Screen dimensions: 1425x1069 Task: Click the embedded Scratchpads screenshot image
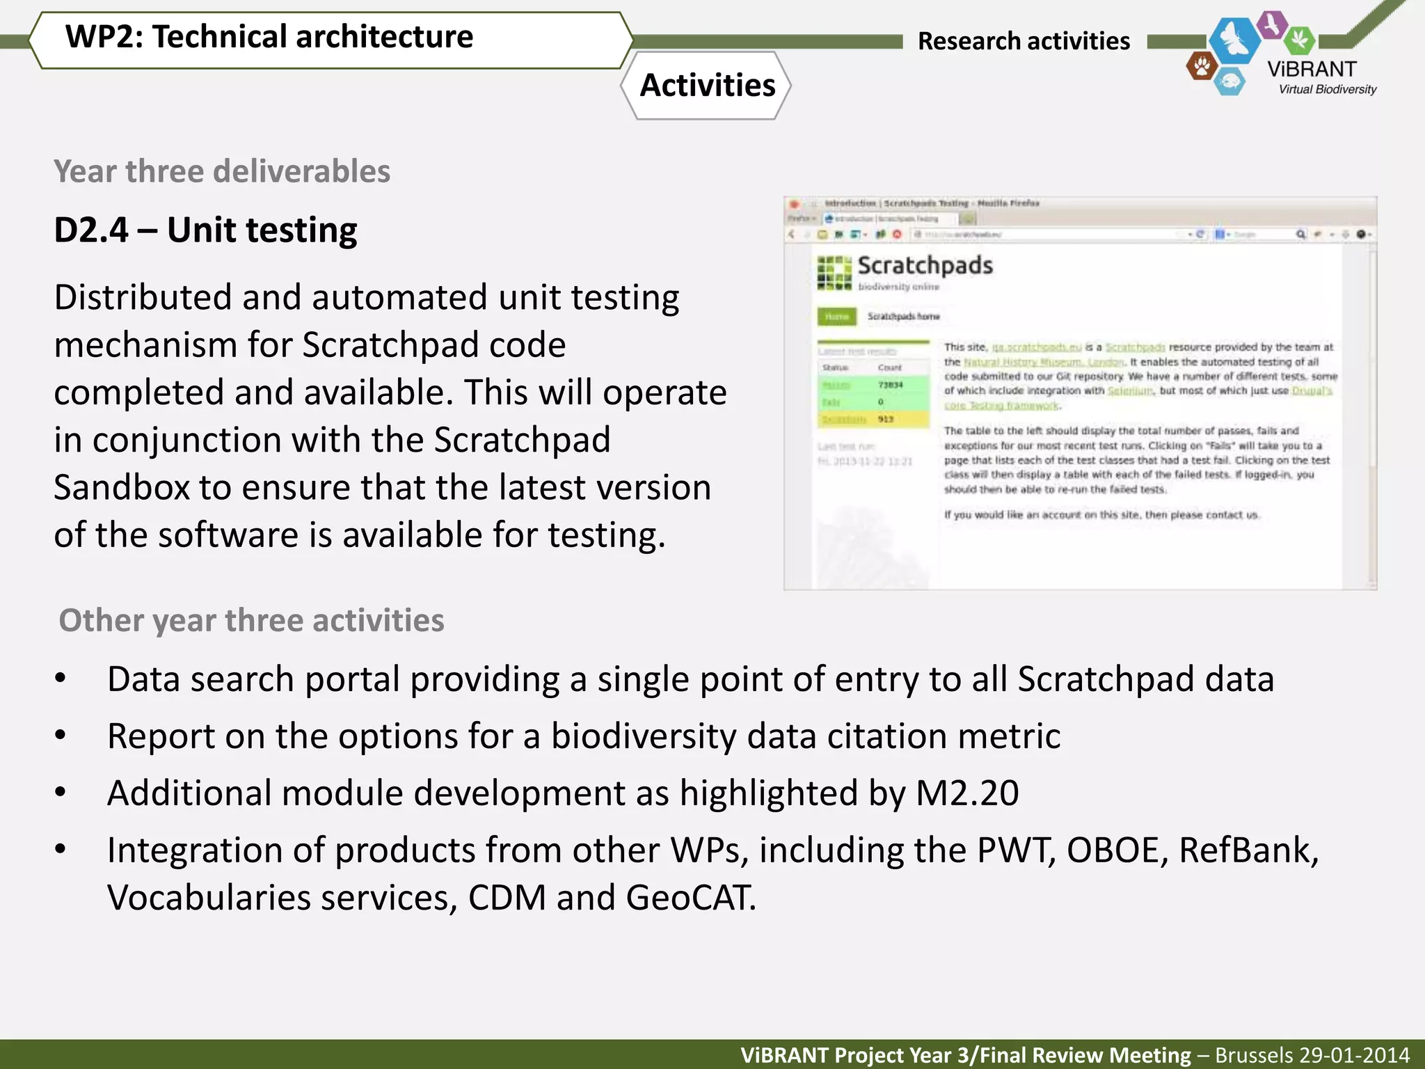point(1080,393)
